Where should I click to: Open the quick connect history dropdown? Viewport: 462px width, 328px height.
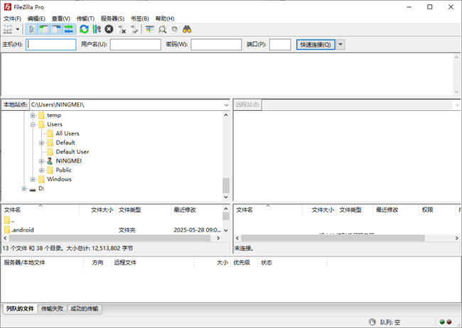340,45
